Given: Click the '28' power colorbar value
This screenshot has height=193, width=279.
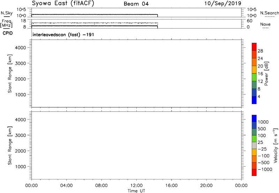Looking at the screenshot, I should tap(260, 51).
